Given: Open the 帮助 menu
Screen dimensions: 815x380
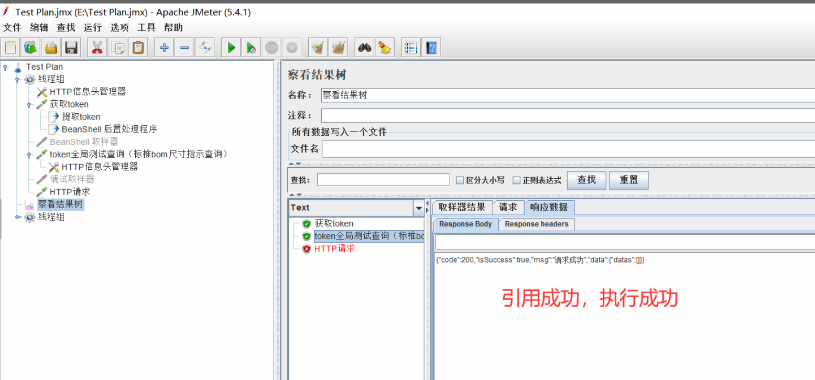Looking at the screenshot, I should click(173, 28).
